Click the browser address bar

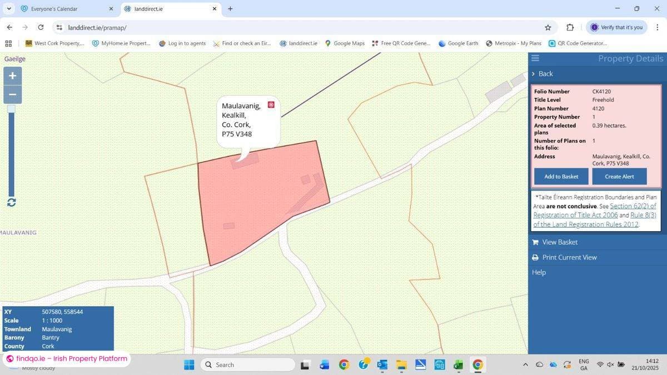click(167, 27)
